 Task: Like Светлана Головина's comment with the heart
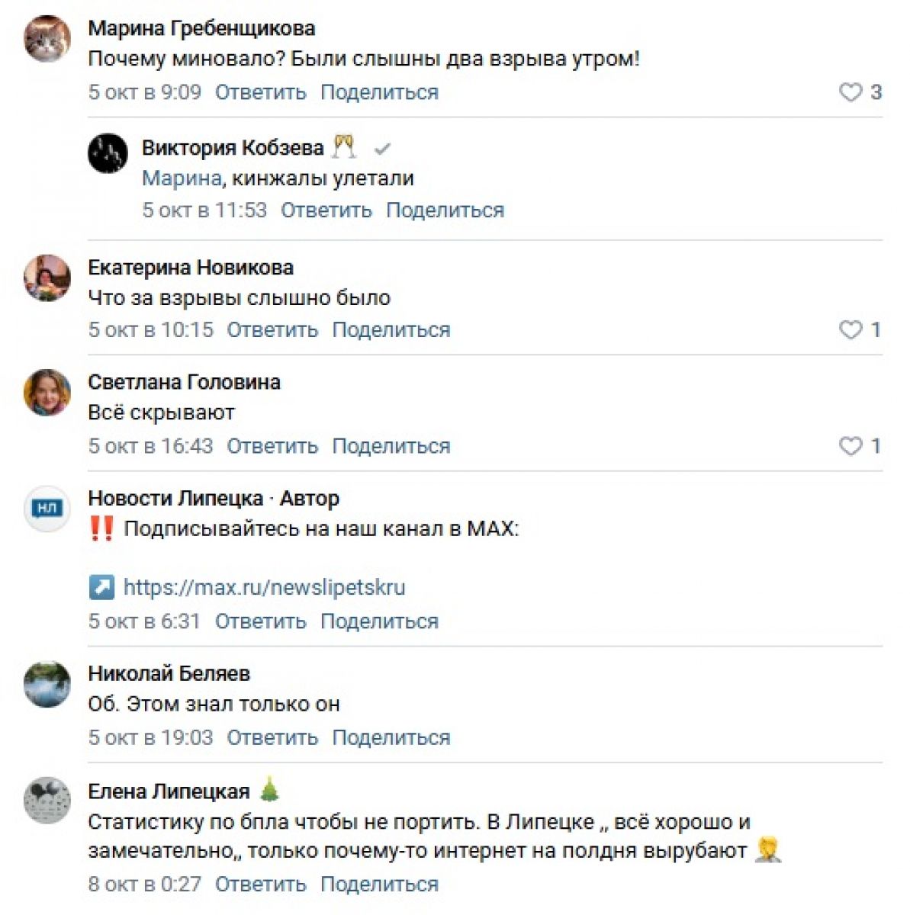point(851,446)
